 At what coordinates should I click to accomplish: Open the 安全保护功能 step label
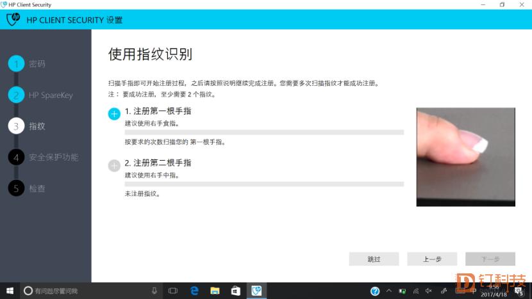pyautogui.click(x=54, y=158)
